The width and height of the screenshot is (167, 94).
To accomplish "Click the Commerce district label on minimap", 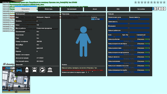I will coord(25,88).
